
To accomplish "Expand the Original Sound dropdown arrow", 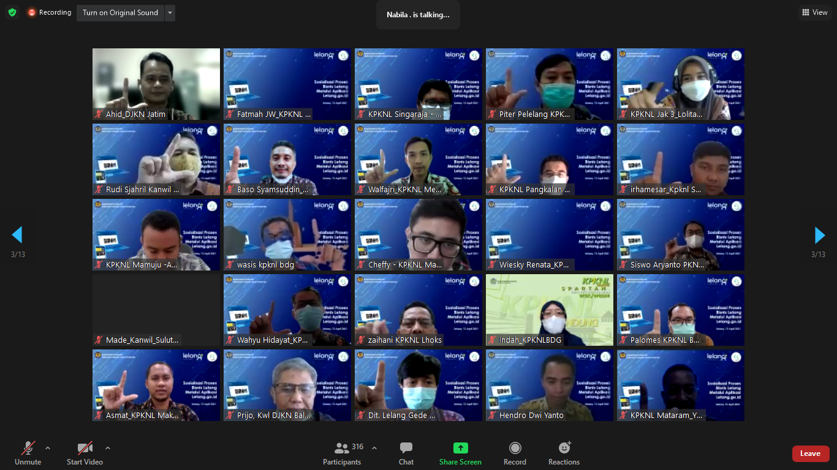I will pyautogui.click(x=170, y=13).
